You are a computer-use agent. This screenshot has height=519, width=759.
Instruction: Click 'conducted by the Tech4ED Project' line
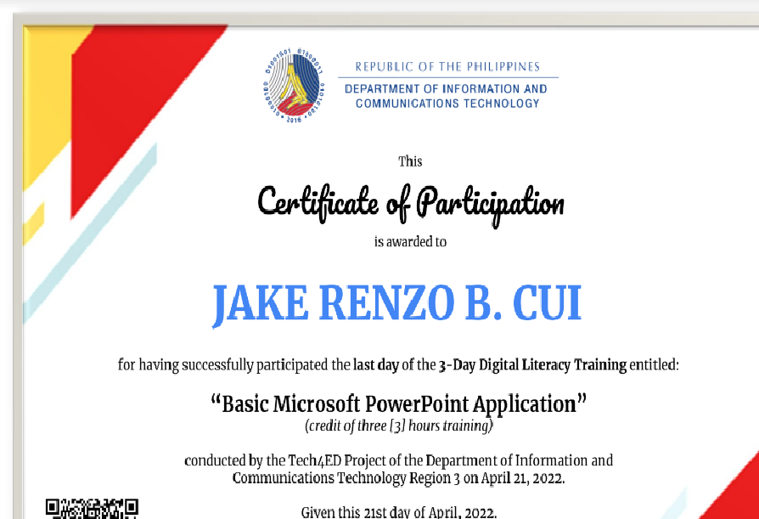(x=398, y=460)
